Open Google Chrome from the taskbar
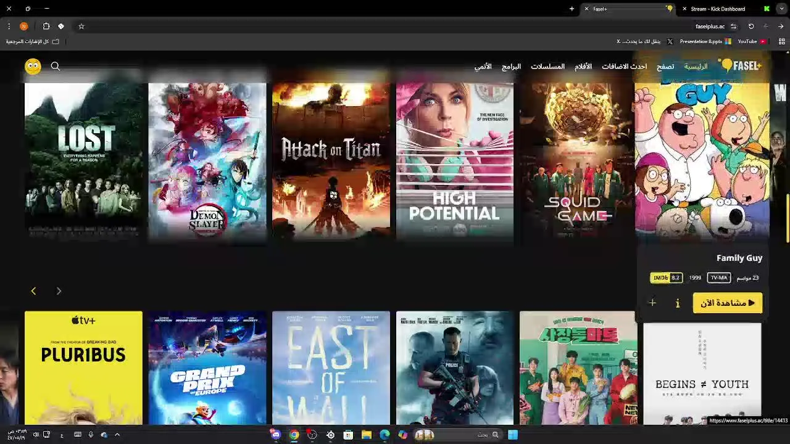 point(294,435)
